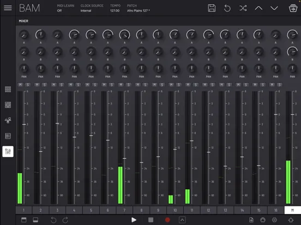Select channel tab 5 at the bottom
The width and height of the screenshot is (301, 225).
[91, 210]
